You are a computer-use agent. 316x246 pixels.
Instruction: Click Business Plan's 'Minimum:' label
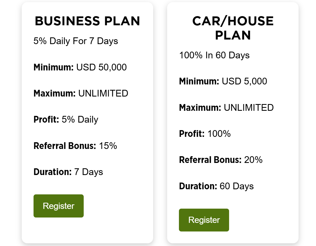(54, 67)
